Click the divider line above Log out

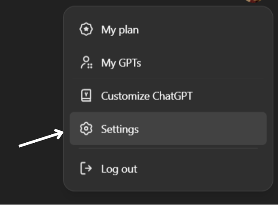168,149
